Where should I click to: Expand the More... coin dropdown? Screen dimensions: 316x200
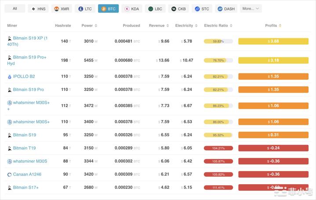[x=251, y=8]
